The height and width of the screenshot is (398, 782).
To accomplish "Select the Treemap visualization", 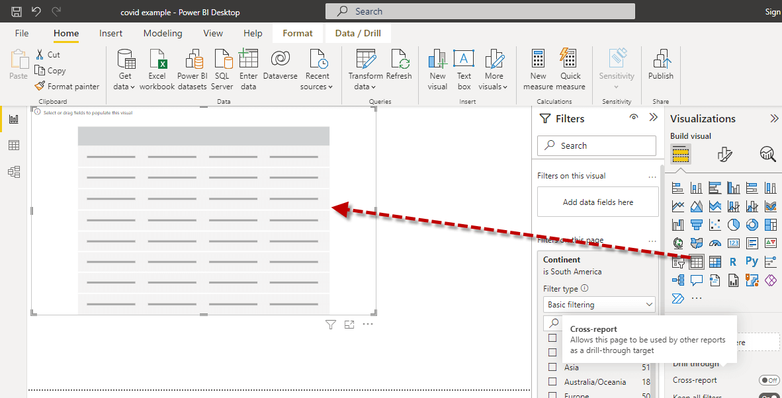I will coord(771,225).
